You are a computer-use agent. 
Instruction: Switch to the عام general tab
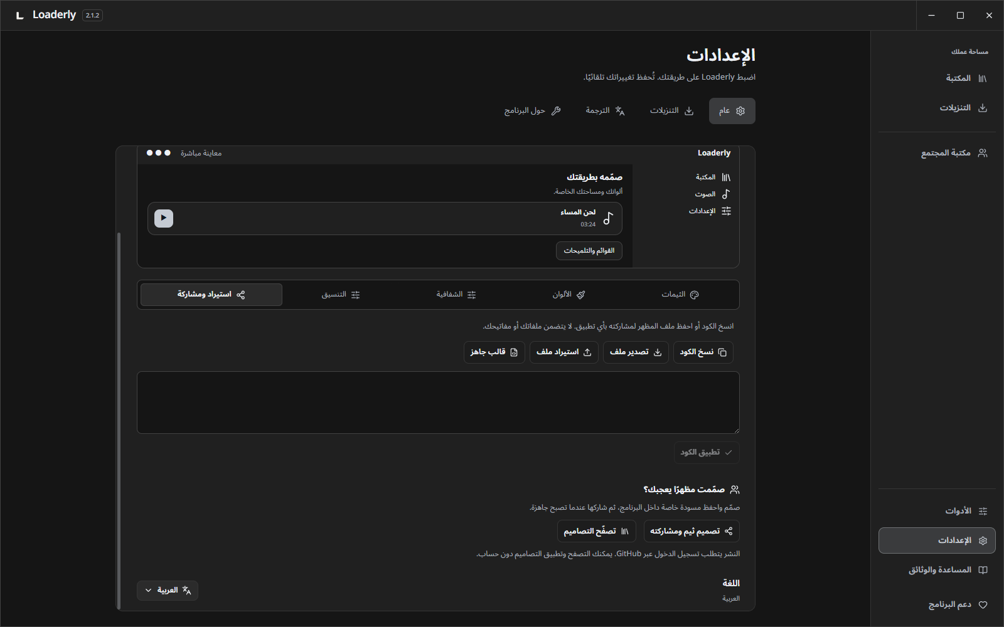click(x=732, y=111)
